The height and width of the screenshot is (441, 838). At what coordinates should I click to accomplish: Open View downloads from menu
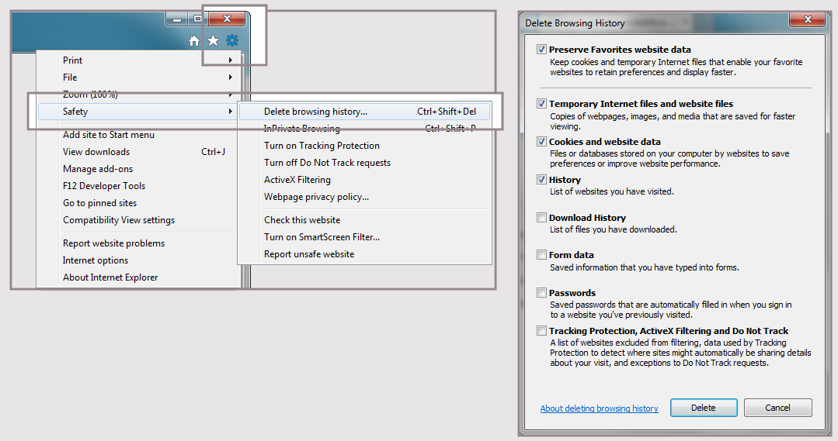pyautogui.click(x=96, y=152)
